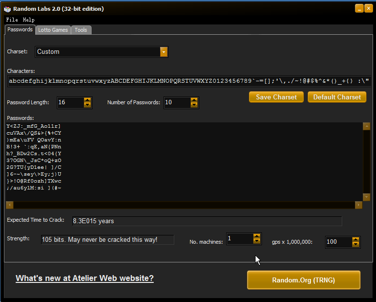Increase Number of Passwords with up arrow
This screenshot has width=376, height=302.
[194, 100]
